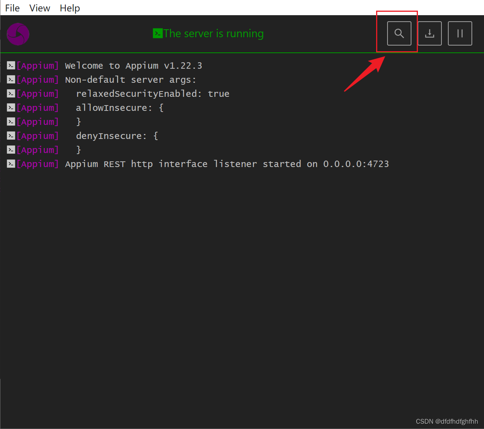Viewport: 484px width, 429px height.
Task: Download the Appium server logs
Action: tap(429, 33)
